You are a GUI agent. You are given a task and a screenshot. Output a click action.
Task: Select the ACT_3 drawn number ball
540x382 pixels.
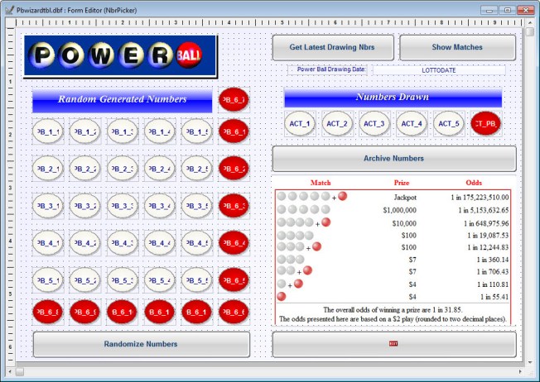click(x=374, y=123)
